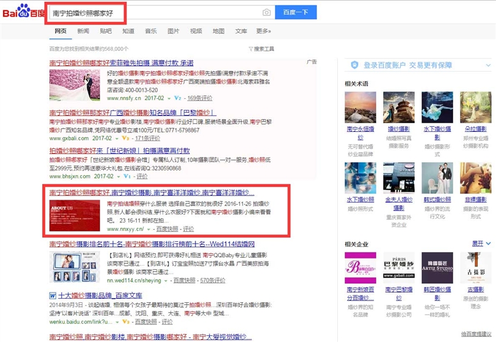
Task: Click the 非裸摄影 thumbnail
Action: pyautogui.click(x=475, y=178)
